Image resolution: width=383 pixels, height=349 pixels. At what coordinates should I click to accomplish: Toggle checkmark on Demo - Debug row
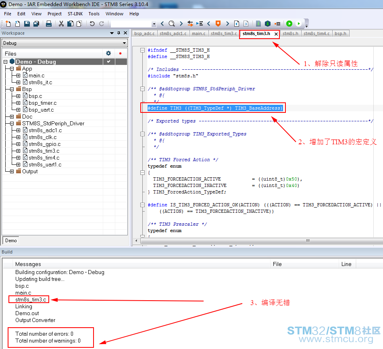pos(109,62)
